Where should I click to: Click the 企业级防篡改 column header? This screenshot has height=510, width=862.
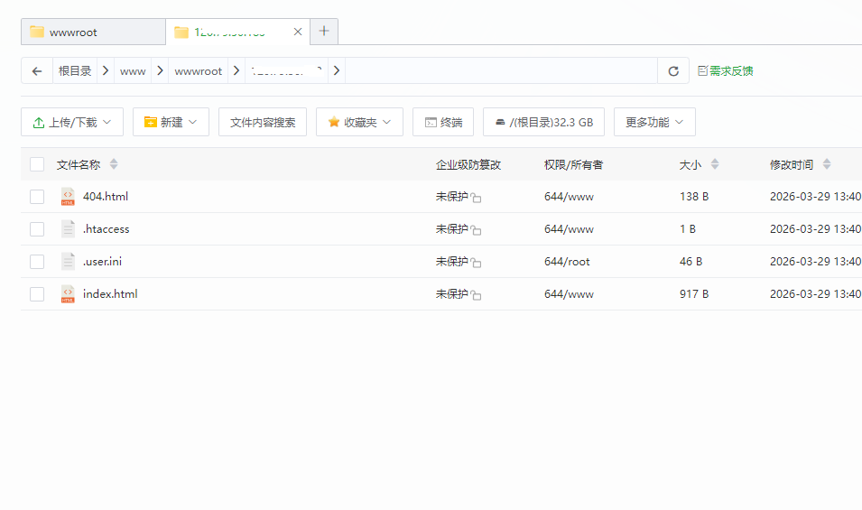pyautogui.click(x=468, y=164)
